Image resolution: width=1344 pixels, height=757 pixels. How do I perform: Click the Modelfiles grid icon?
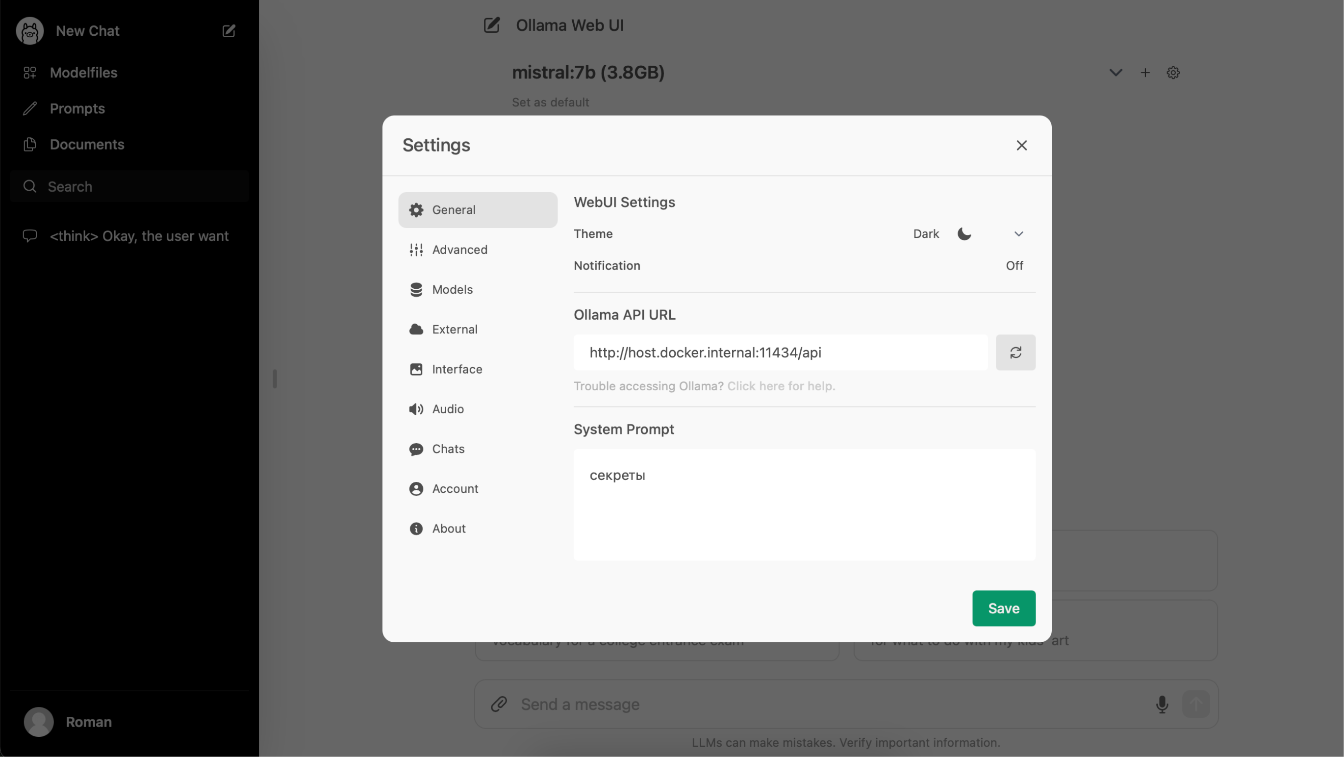pyautogui.click(x=30, y=73)
